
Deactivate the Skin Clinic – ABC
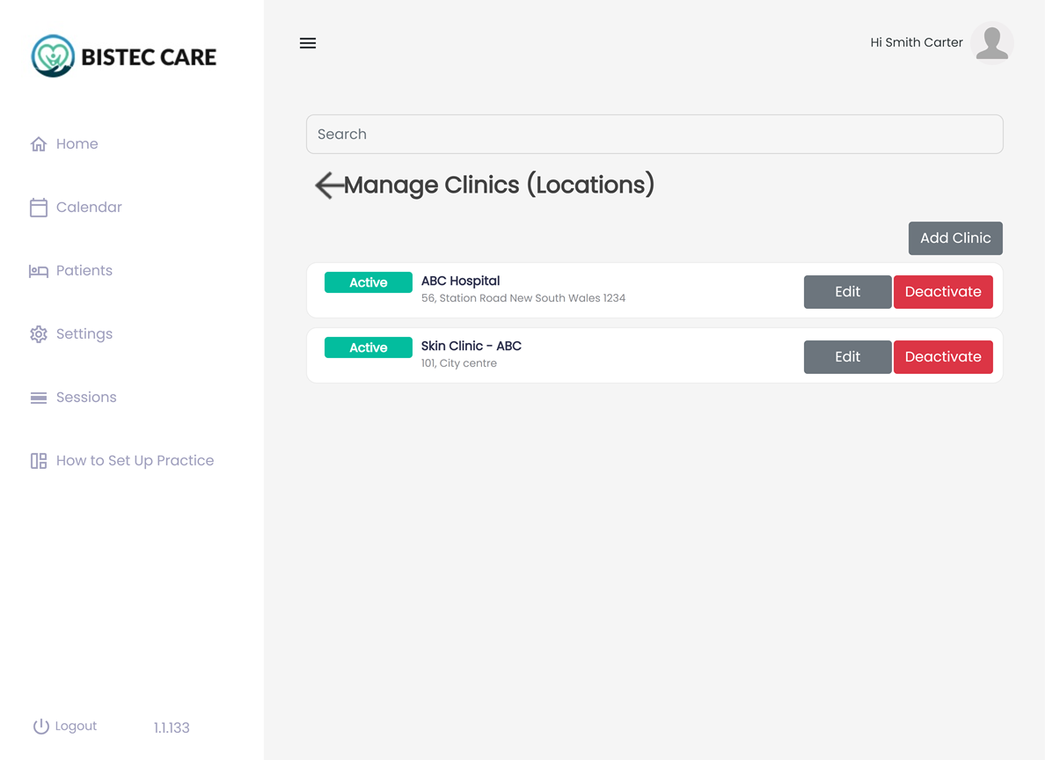coord(943,356)
